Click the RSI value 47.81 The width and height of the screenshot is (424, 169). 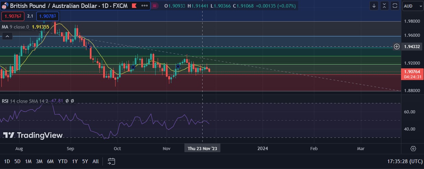(x=57, y=101)
